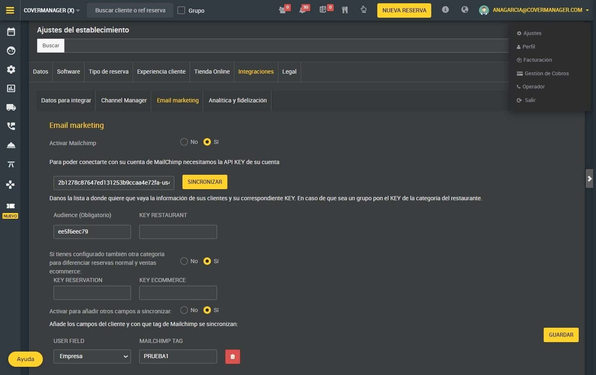
Task: Click the GUARDAR button
Action: [561, 335]
